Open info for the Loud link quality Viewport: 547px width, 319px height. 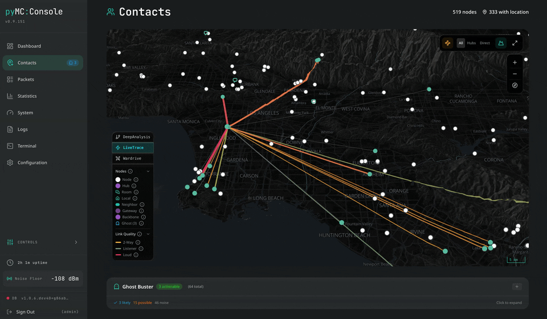point(136,255)
